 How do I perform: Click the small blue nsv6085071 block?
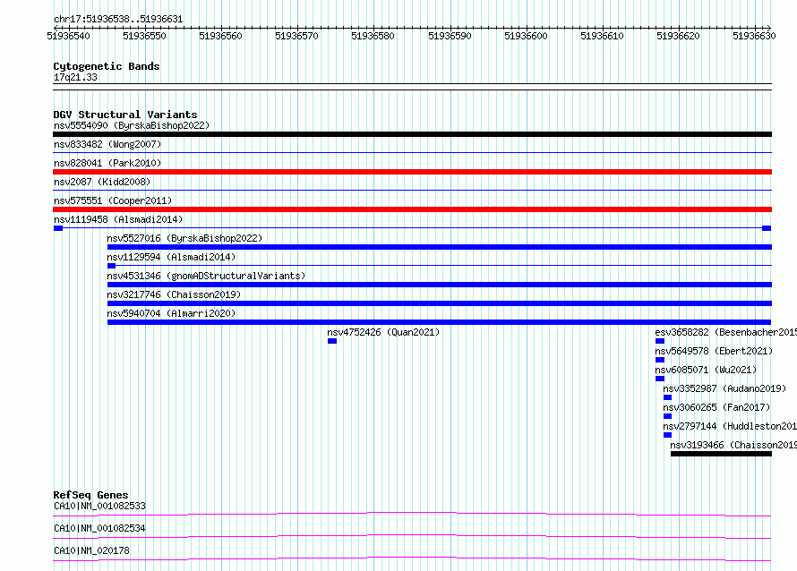pos(660,379)
